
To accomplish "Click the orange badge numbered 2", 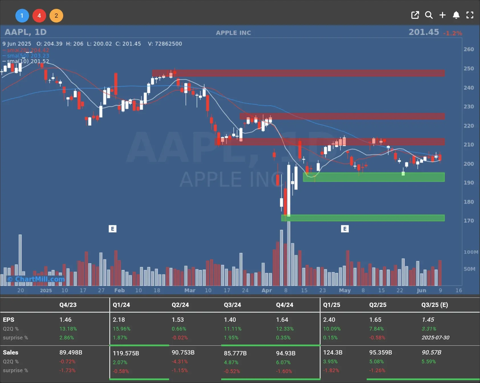I will (56, 16).
